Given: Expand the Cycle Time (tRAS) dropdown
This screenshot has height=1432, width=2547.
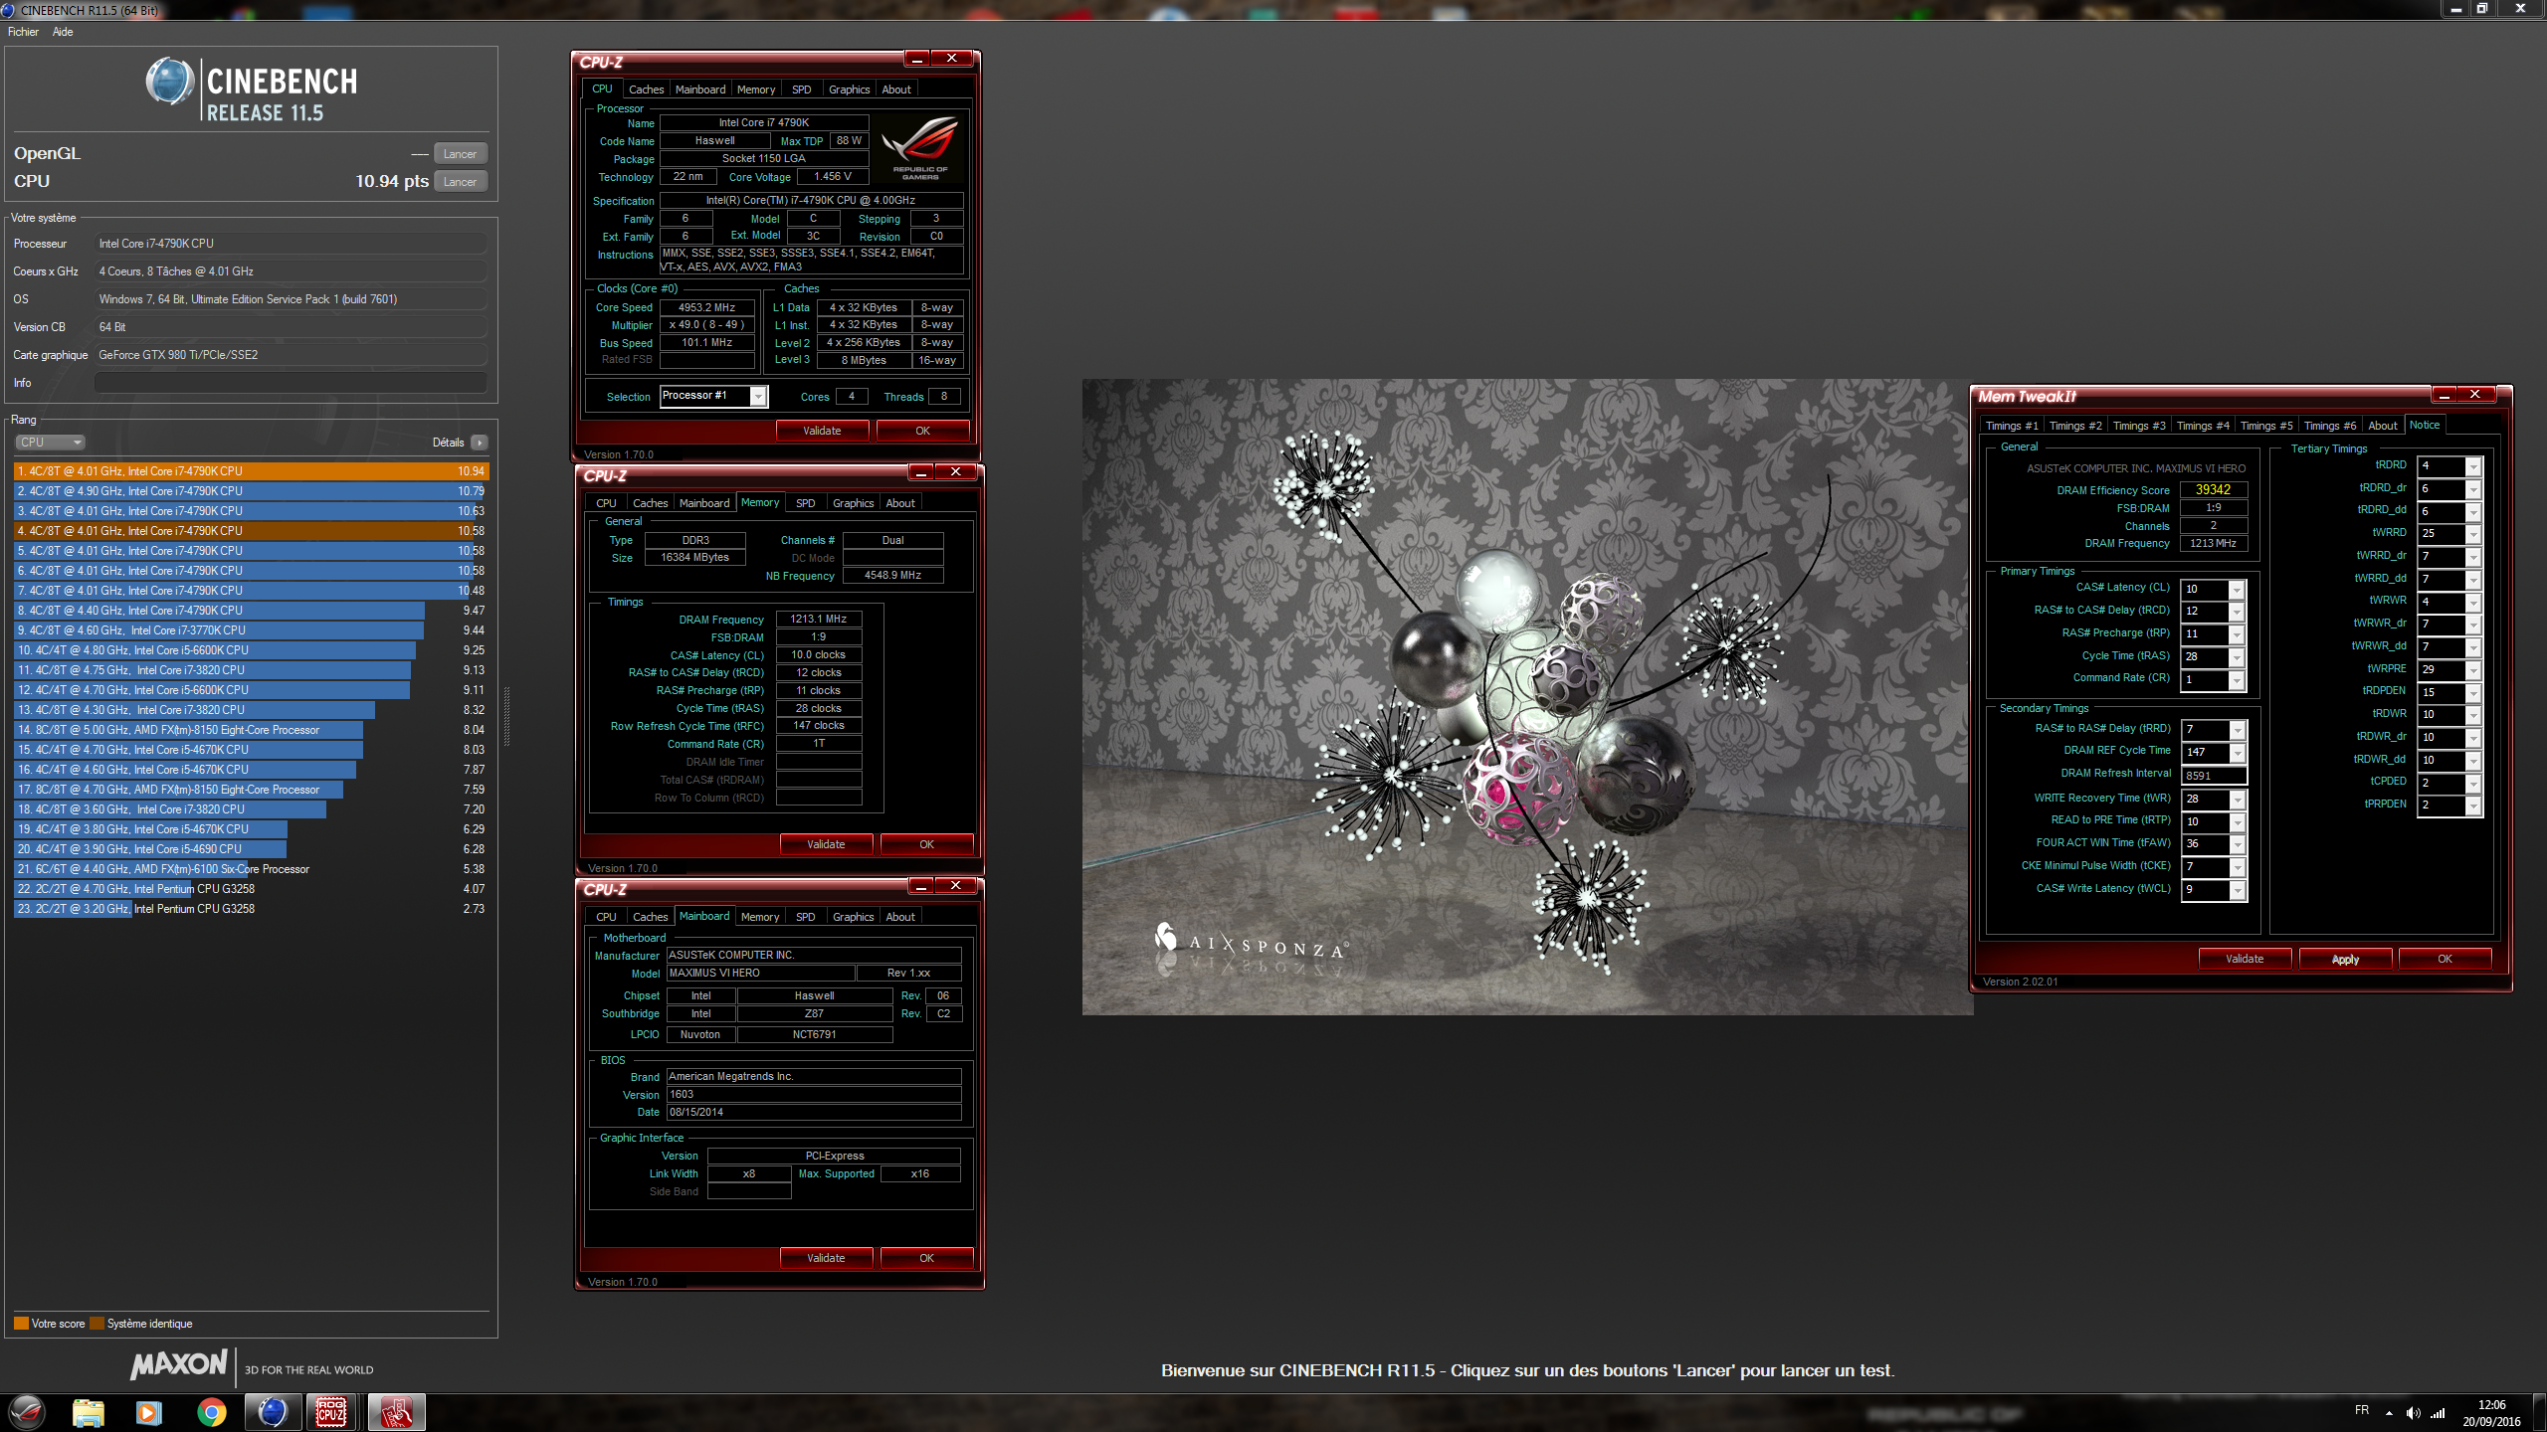Looking at the screenshot, I should tap(2237, 657).
